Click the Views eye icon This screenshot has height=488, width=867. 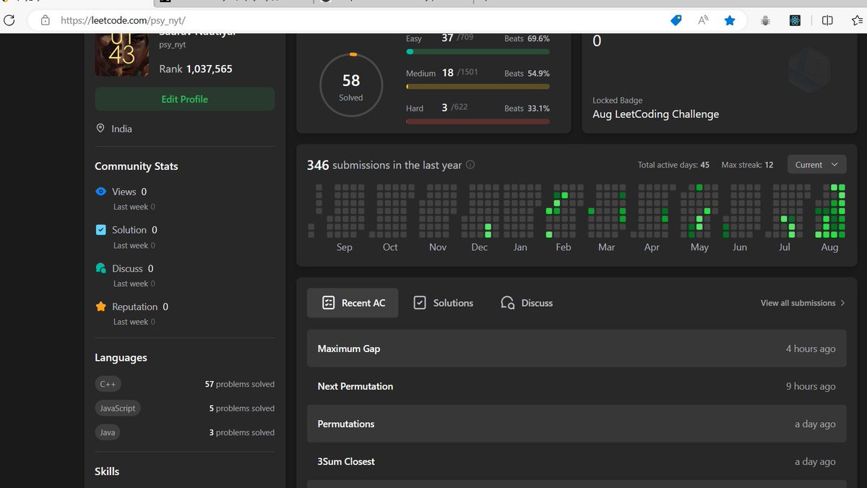101,192
